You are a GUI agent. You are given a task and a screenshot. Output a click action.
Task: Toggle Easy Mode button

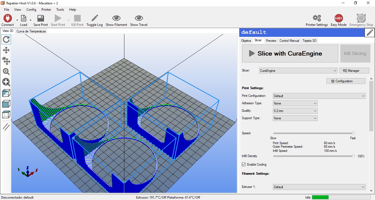(x=338, y=18)
